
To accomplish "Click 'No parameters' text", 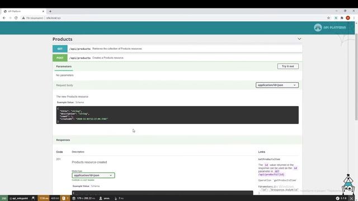I will click(65, 75).
